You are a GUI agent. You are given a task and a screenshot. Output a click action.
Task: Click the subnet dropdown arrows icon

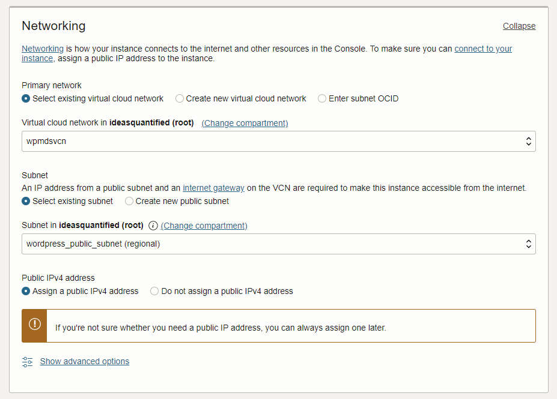tap(529, 244)
